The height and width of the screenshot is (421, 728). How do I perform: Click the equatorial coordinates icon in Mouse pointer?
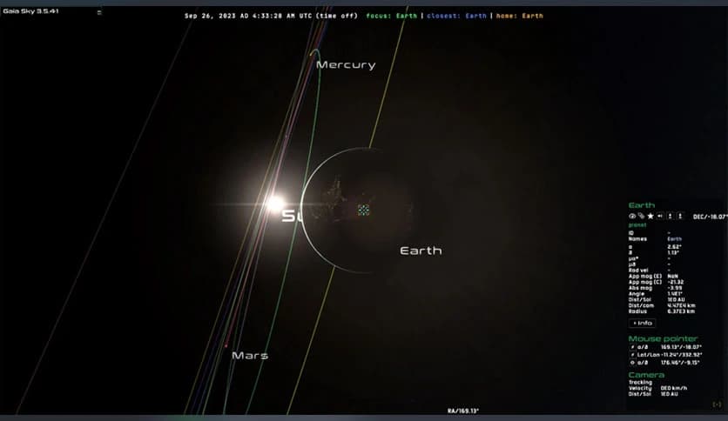(x=632, y=347)
